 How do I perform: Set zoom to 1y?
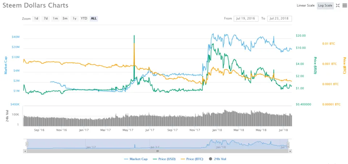[x=74, y=18]
